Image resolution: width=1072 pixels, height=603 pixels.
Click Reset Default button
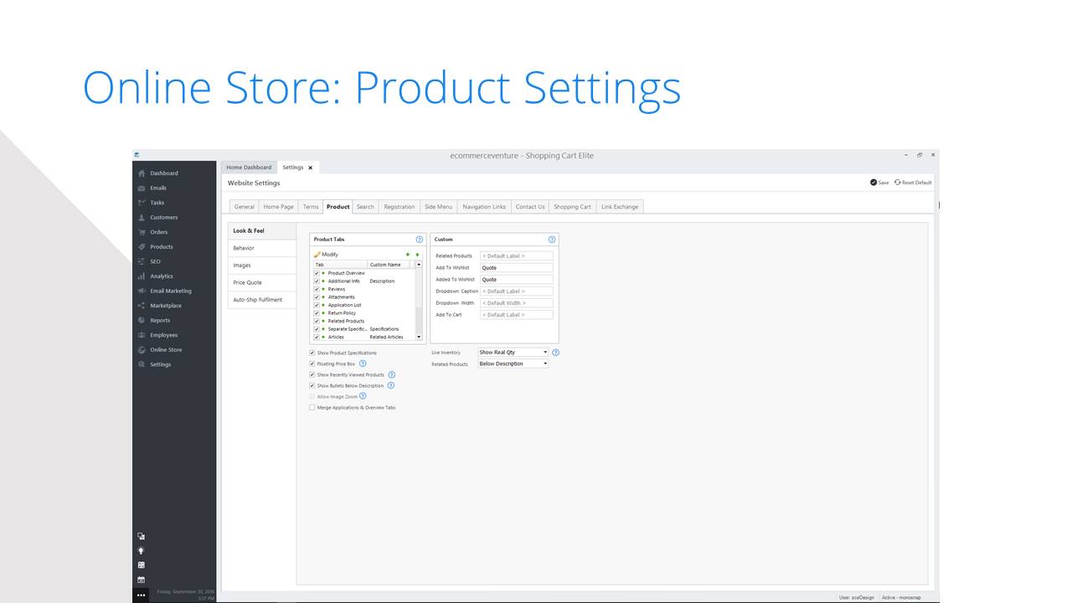[913, 183]
